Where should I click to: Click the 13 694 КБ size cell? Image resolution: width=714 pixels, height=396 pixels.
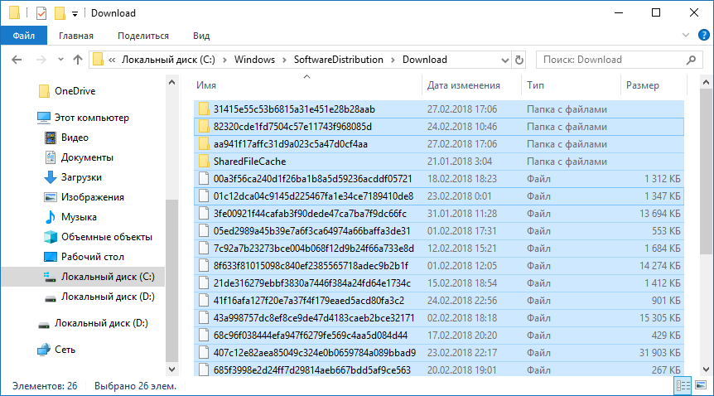(x=660, y=214)
